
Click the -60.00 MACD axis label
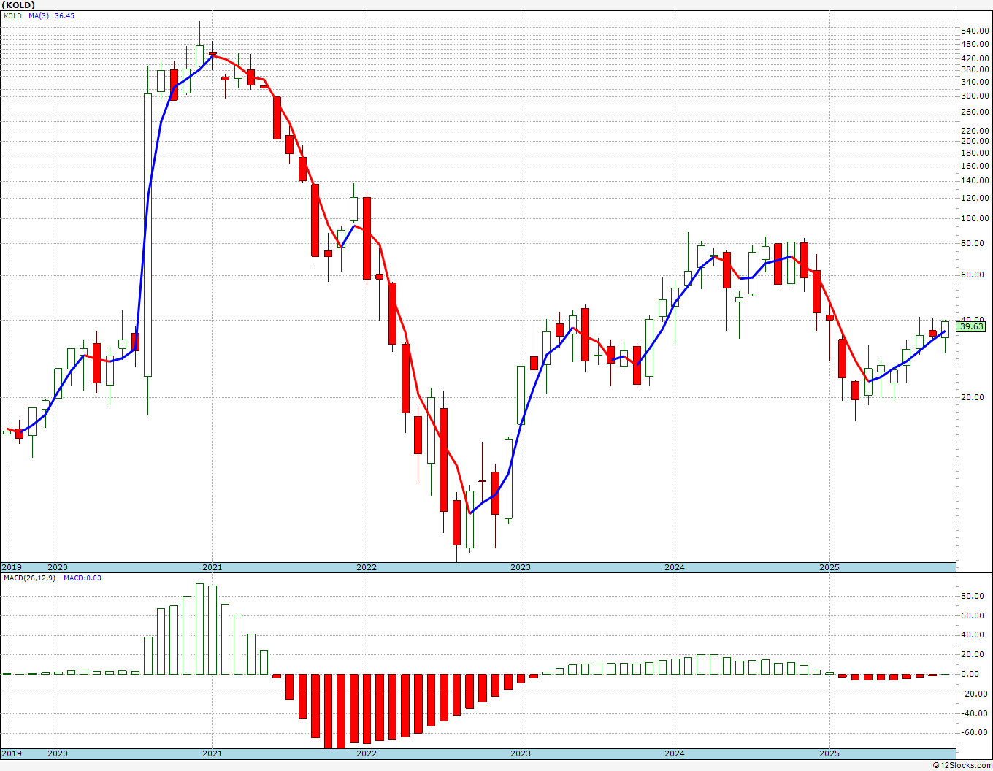tap(973, 732)
